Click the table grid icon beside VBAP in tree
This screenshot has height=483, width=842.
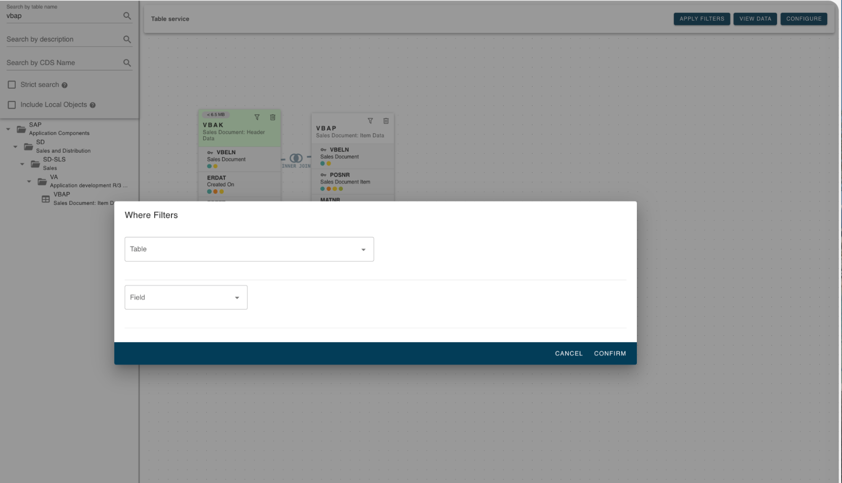pyautogui.click(x=45, y=199)
